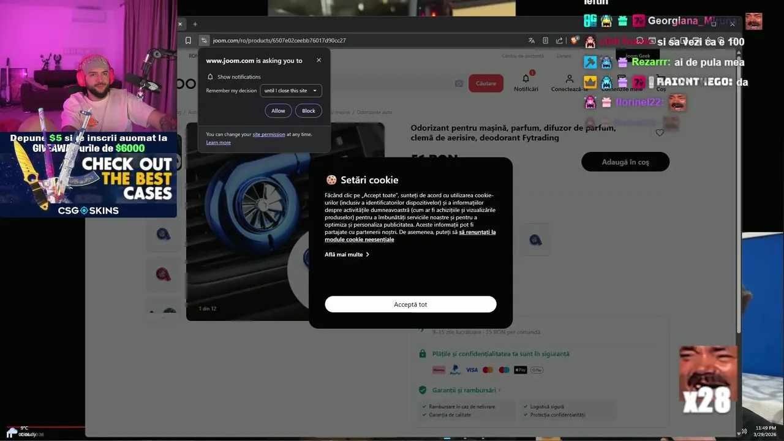Click the Maestro payment icon

[504, 370]
